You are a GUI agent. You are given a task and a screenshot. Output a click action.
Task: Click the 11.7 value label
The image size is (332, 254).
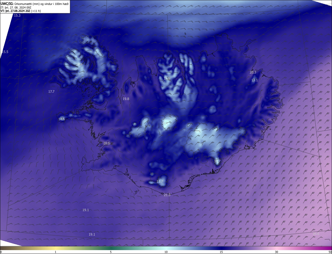[x=160, y=182]
